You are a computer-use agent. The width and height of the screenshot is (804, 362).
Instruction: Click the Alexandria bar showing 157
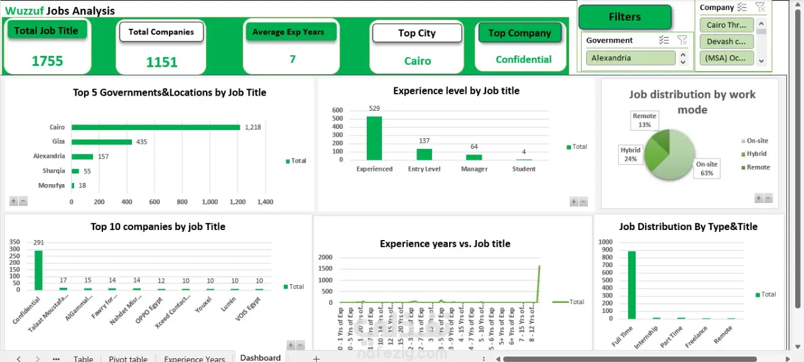tap(82, 156)
